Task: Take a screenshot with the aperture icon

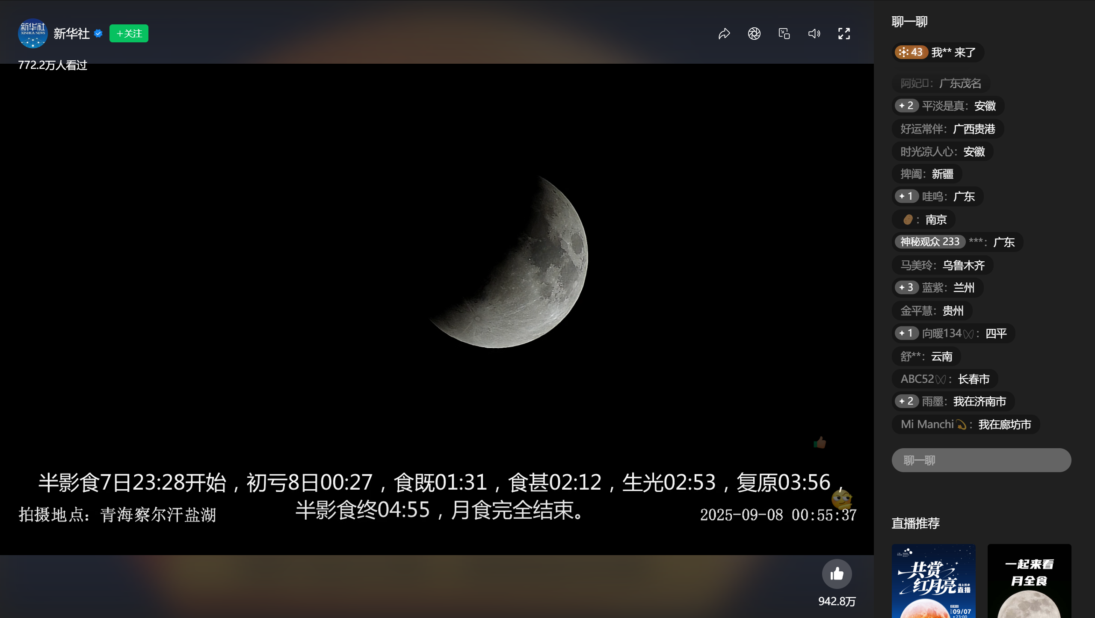Action: [754, 33]
